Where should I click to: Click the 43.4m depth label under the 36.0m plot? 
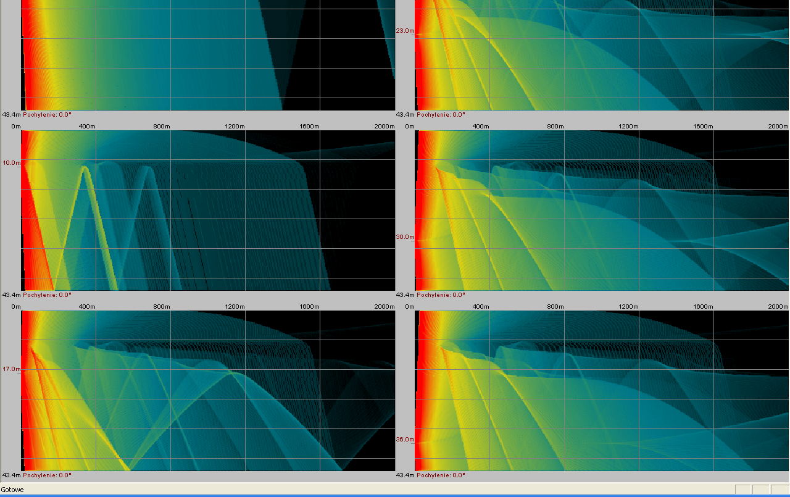click(x=405, y=475)
